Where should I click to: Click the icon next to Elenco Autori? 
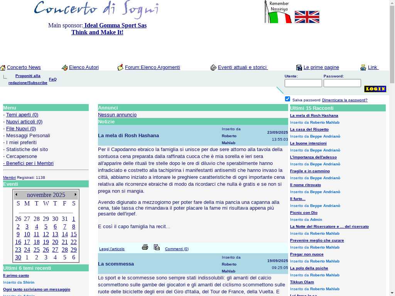(x=64, y=68)
